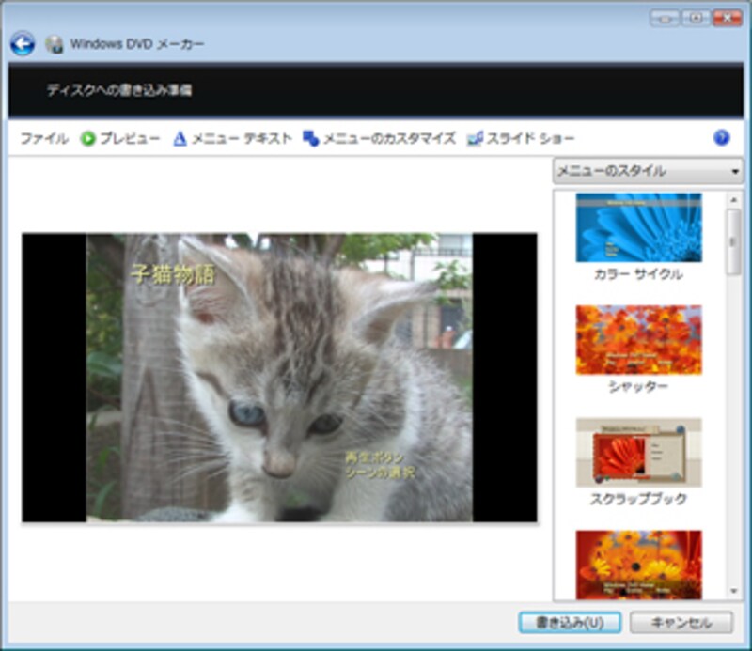Click the green Preview play icon
This screenshot has height=651, width=752.
pos(88,138)
